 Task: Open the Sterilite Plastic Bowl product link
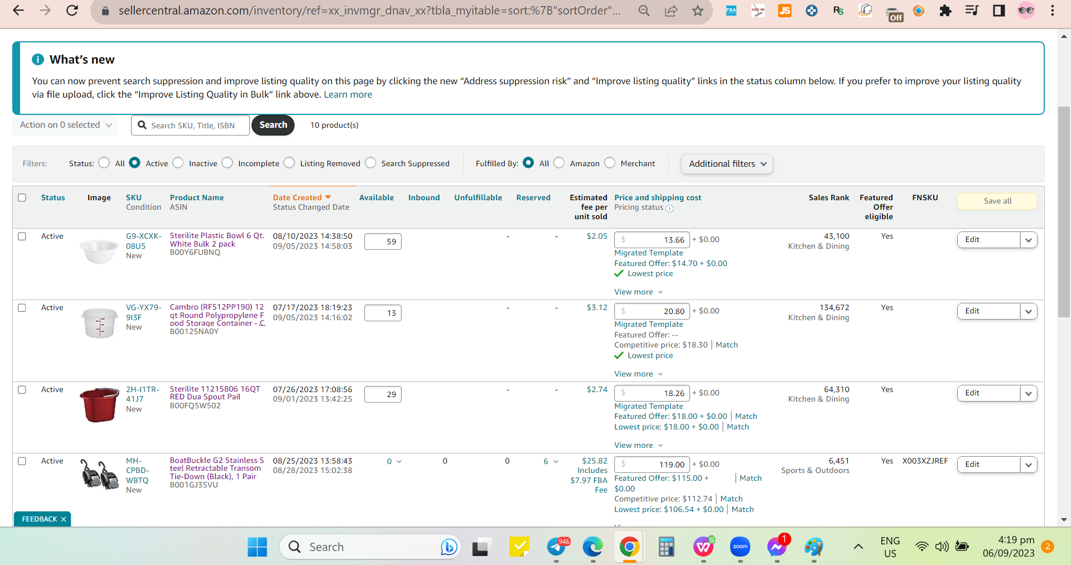(217, 240)
